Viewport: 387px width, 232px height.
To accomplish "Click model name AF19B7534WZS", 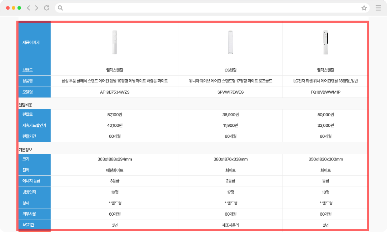I will coord(115,92).
